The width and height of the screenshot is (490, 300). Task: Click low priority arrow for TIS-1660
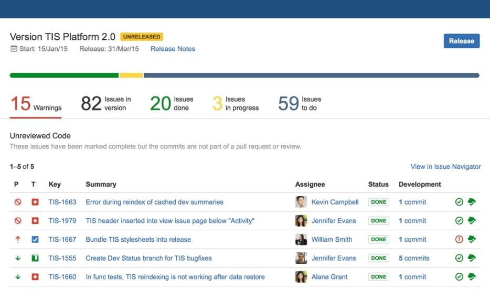coord(18,277)
